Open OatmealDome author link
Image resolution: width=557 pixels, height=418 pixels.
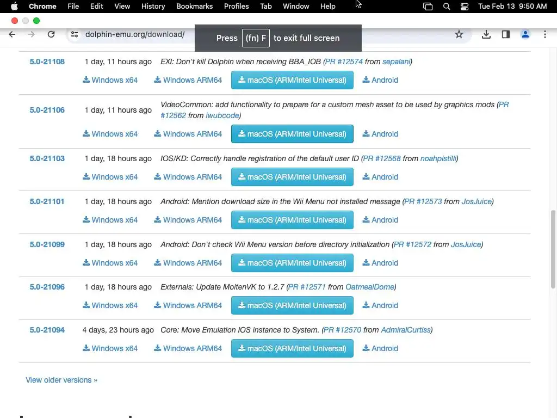coord(370,287)
